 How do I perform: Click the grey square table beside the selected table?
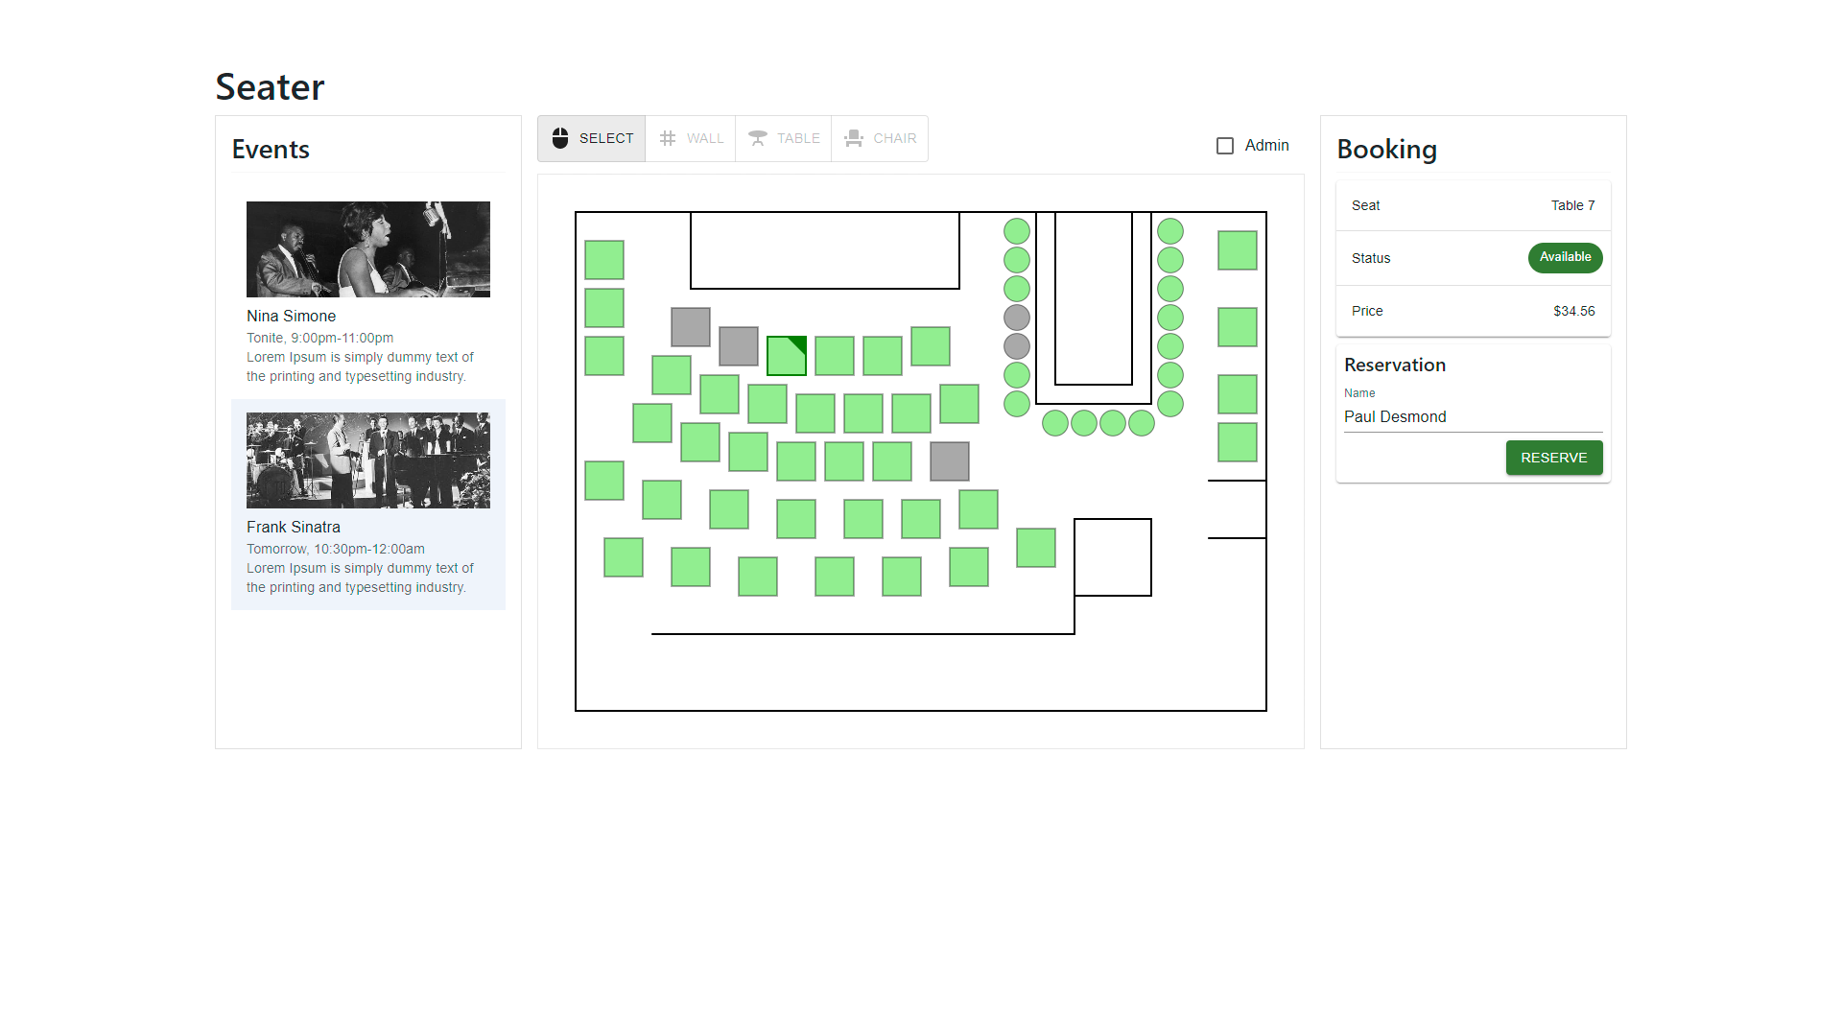739,346
